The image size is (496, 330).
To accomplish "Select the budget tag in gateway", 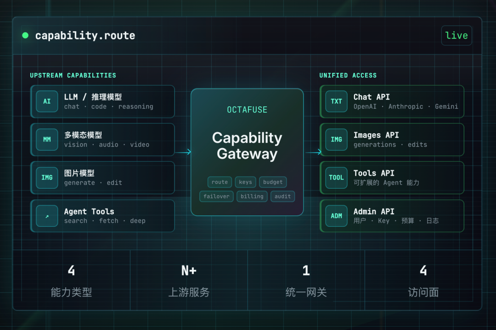I will tap(273, 182).
